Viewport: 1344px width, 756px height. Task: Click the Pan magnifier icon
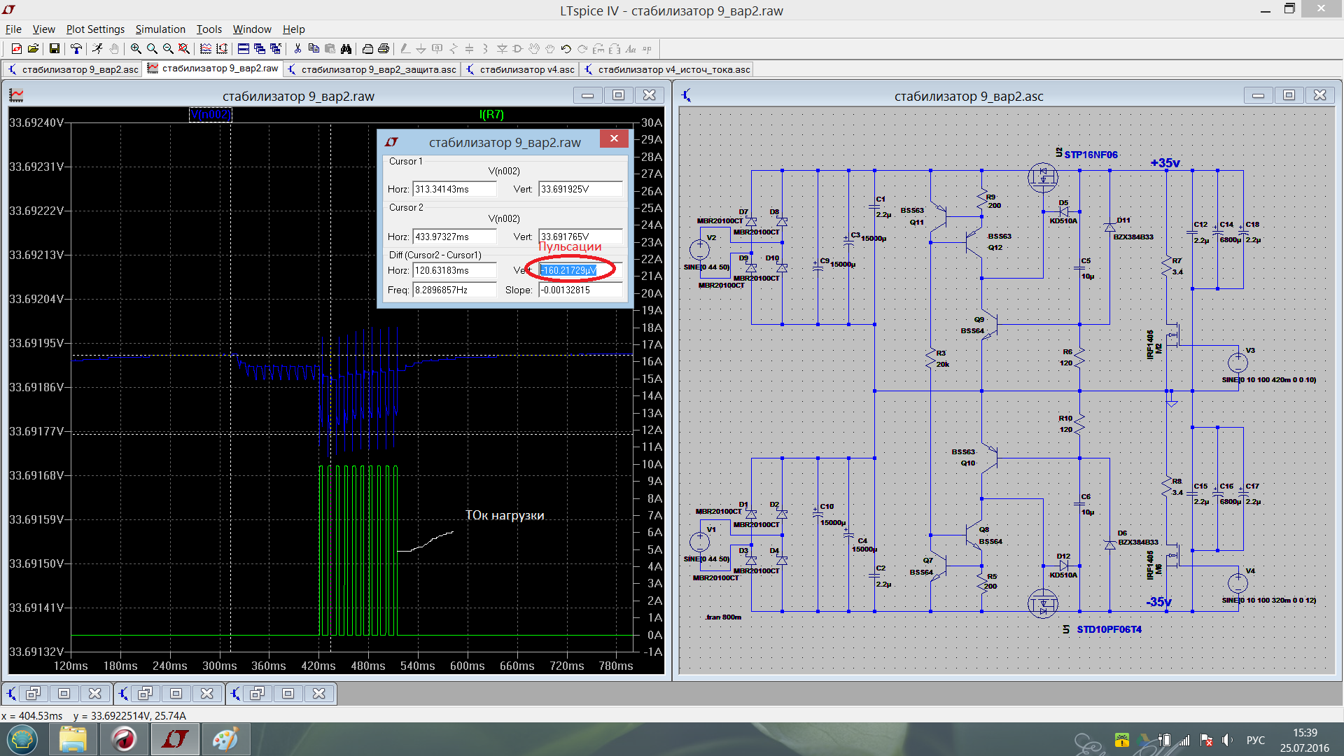pos(152,49)
